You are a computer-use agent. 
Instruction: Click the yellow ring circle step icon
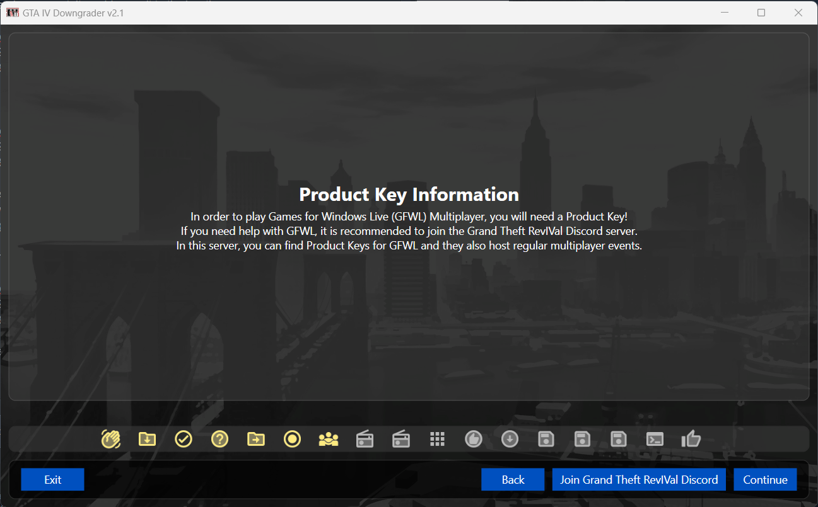[x=293, y=439]
